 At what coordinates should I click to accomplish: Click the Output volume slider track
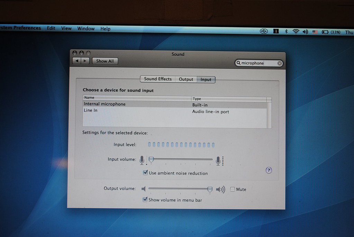[178, 189]
